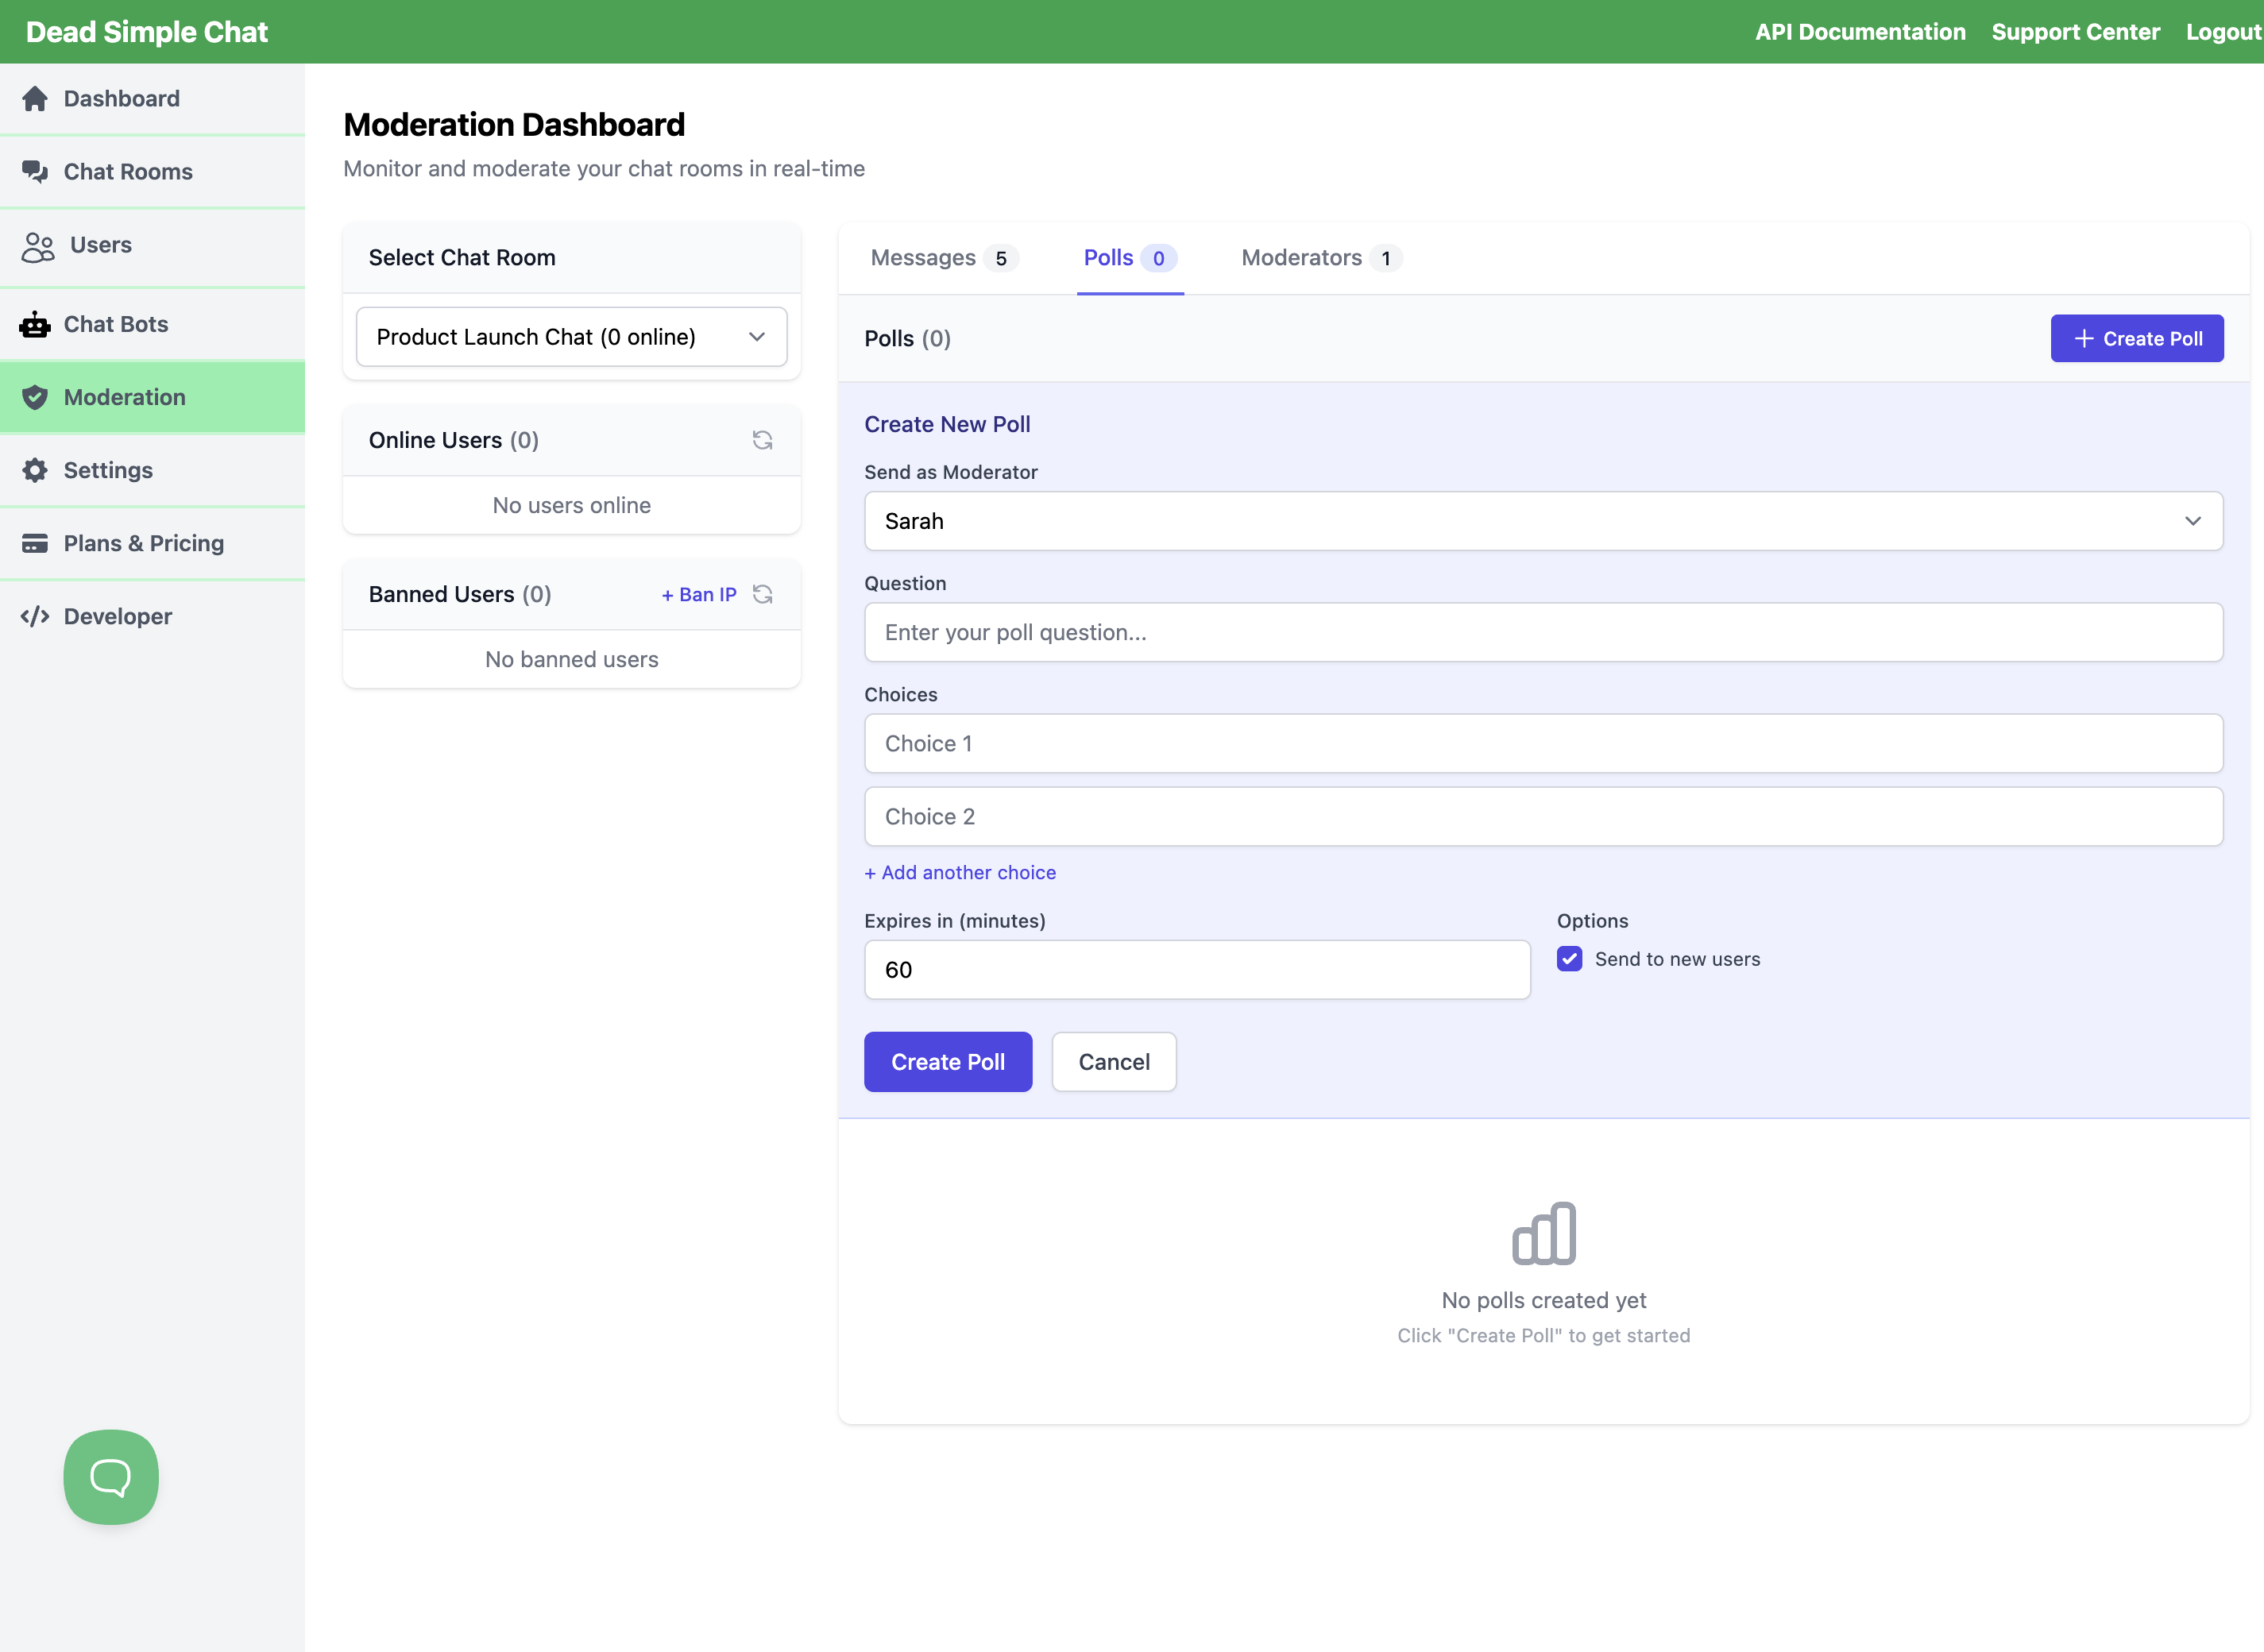
Task: Click the bar chart empty-state icon
Action: 1543,1233
